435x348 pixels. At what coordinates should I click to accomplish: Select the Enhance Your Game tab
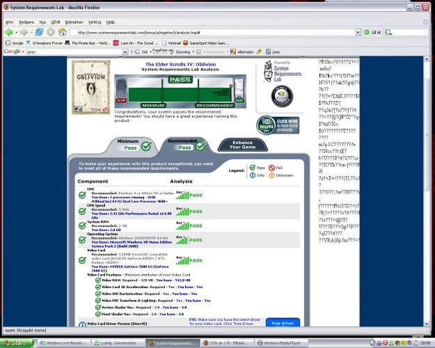pos(243,145)
